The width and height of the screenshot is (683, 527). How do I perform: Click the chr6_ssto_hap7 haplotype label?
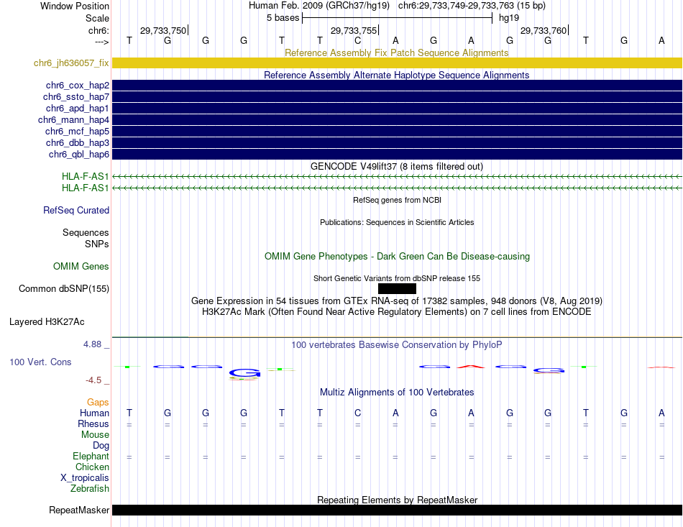coord(76,96)
